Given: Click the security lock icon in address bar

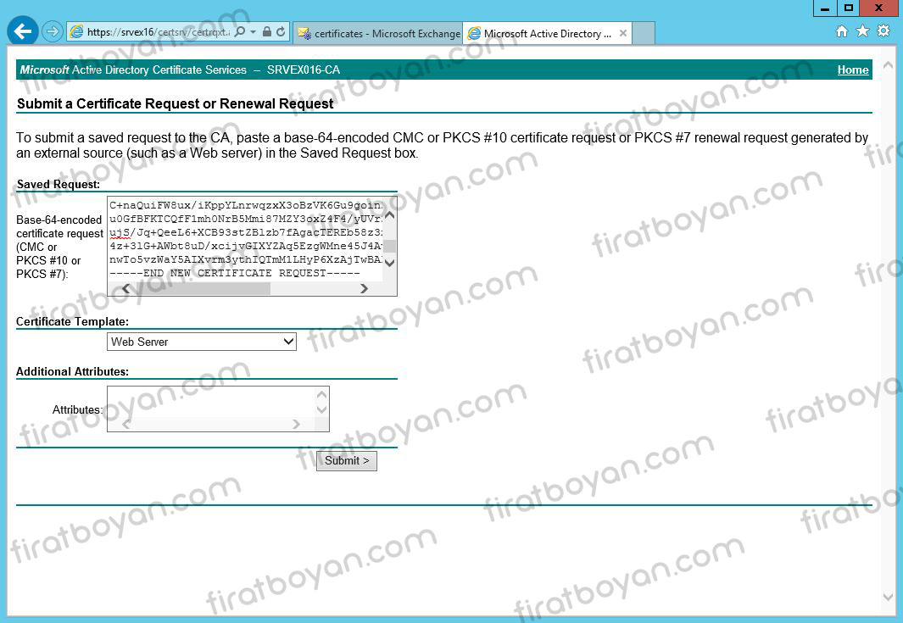Looking at the screenshot, I should tap(266, 31).
